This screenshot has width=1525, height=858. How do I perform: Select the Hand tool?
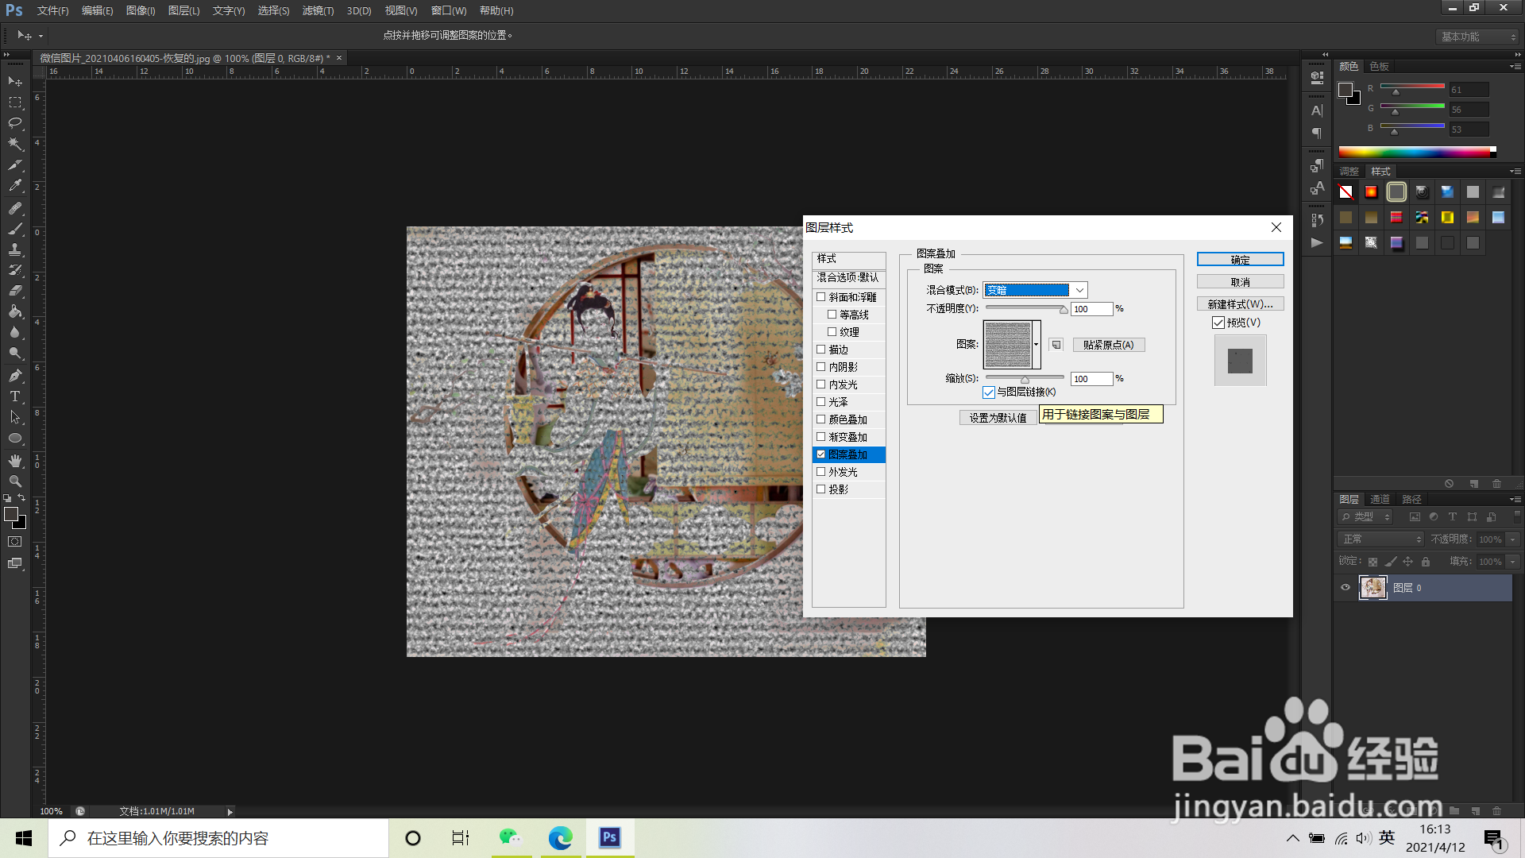tap(15, 461)
